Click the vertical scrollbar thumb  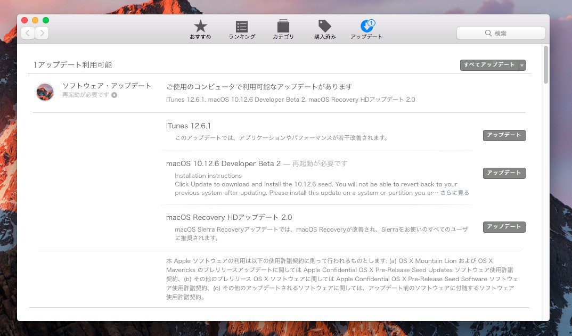[545, 65]
